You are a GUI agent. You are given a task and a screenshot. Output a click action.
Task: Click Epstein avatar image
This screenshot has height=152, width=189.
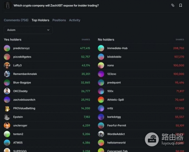click(x=7, y=117)
